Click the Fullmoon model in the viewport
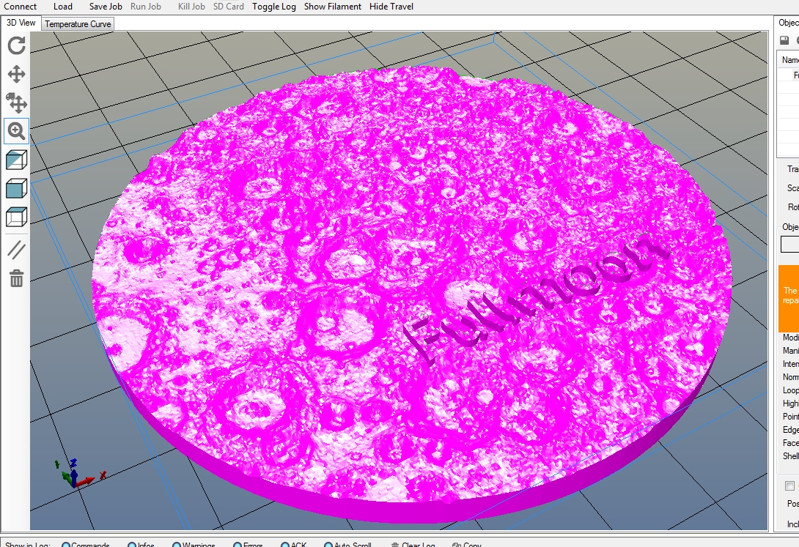799x547 pixels. 410,293
